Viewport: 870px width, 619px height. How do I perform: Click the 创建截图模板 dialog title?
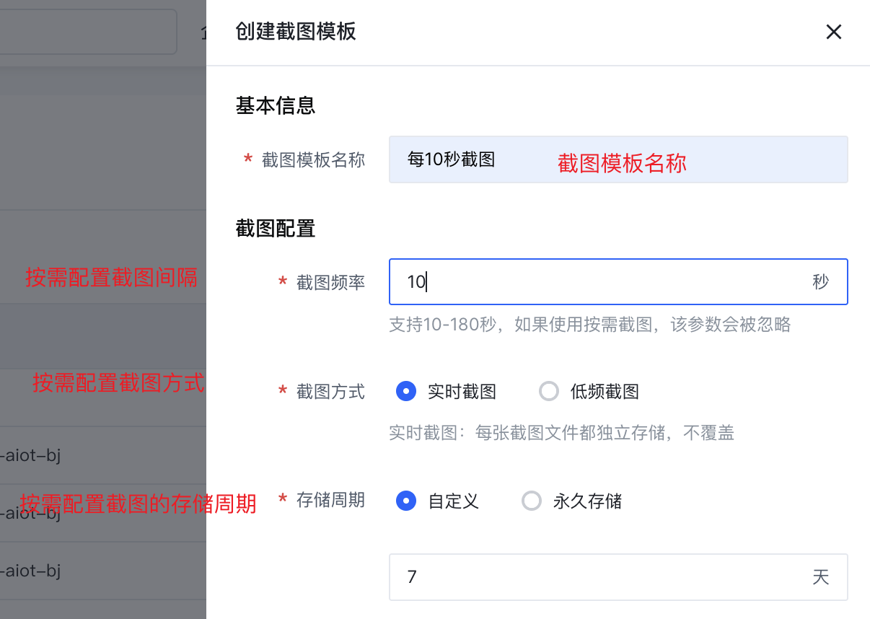(x=296, y=32)
